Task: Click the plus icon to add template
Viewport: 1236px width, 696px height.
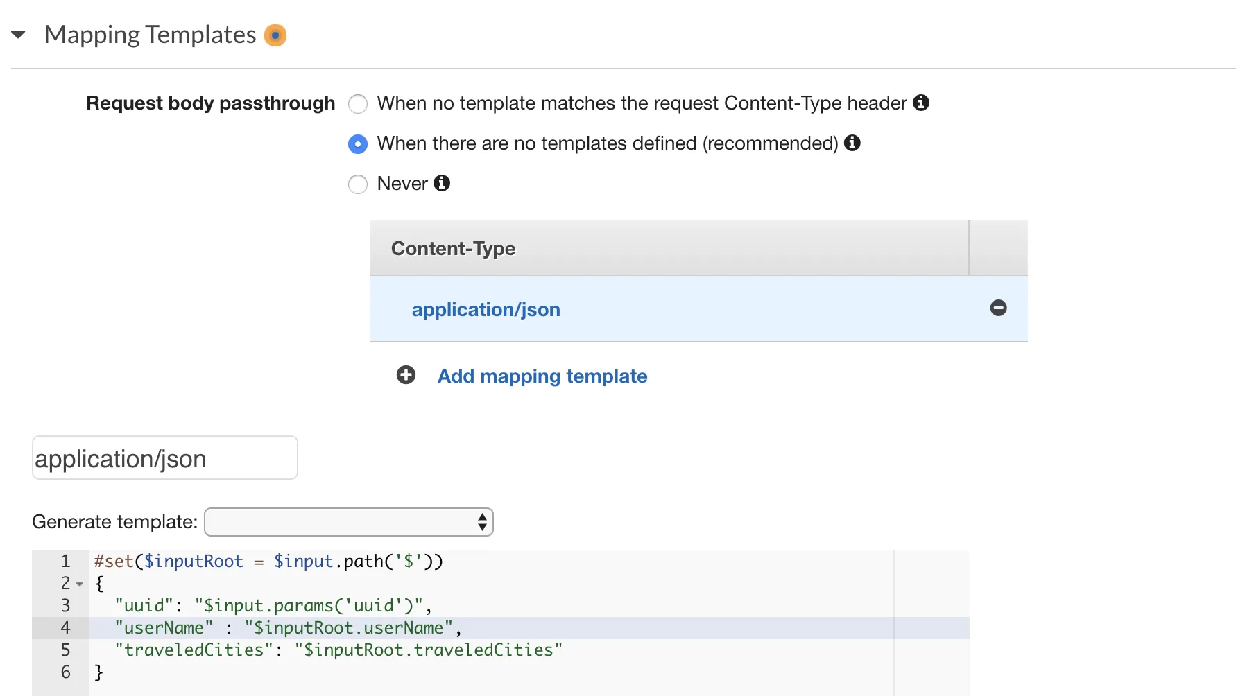Action: [406, 375]
